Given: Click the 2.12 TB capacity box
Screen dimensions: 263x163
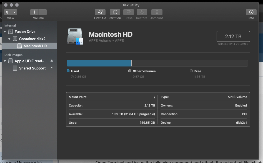Looking at the screenshot, I should 233,36.
